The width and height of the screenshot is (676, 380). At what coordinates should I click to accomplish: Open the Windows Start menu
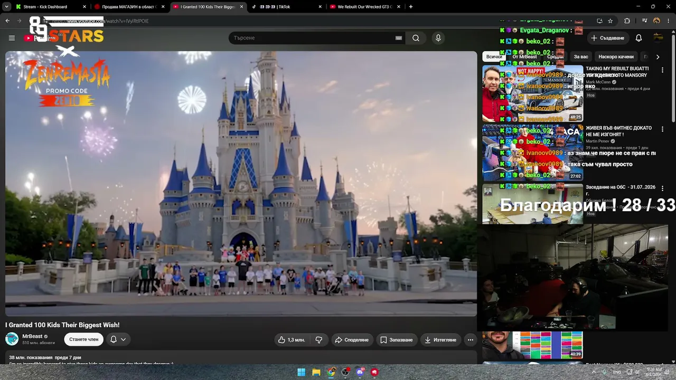[x=301, y=372]
